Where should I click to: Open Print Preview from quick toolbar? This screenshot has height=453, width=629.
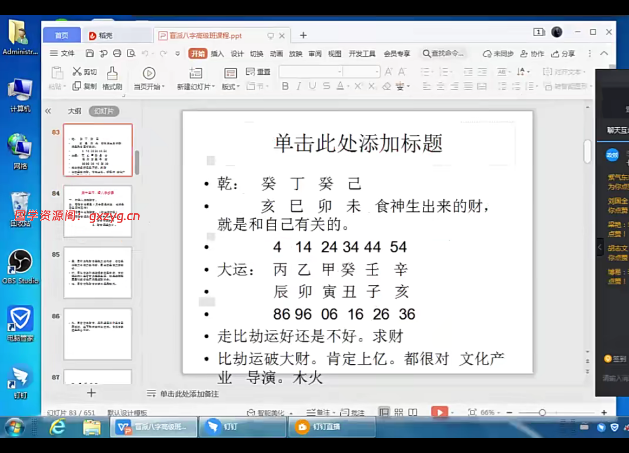tap(131, 53)
